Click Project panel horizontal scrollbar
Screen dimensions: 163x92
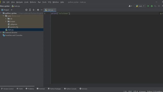click(17, 86)
